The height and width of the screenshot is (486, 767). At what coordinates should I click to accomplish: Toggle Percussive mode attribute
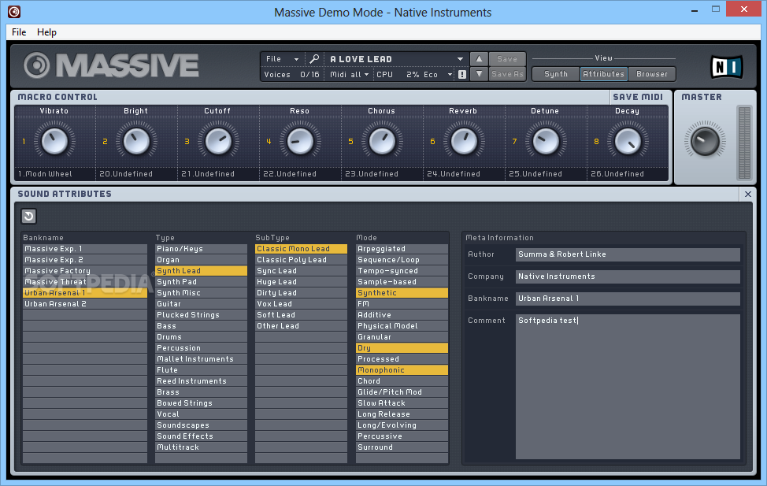click(x=402, y=436)
